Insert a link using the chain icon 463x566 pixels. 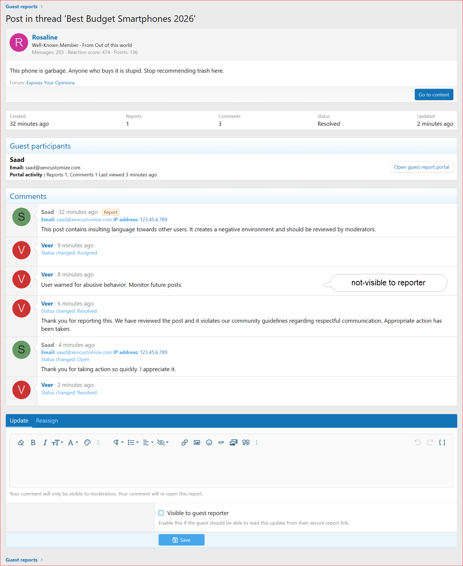tap(185, 442)
